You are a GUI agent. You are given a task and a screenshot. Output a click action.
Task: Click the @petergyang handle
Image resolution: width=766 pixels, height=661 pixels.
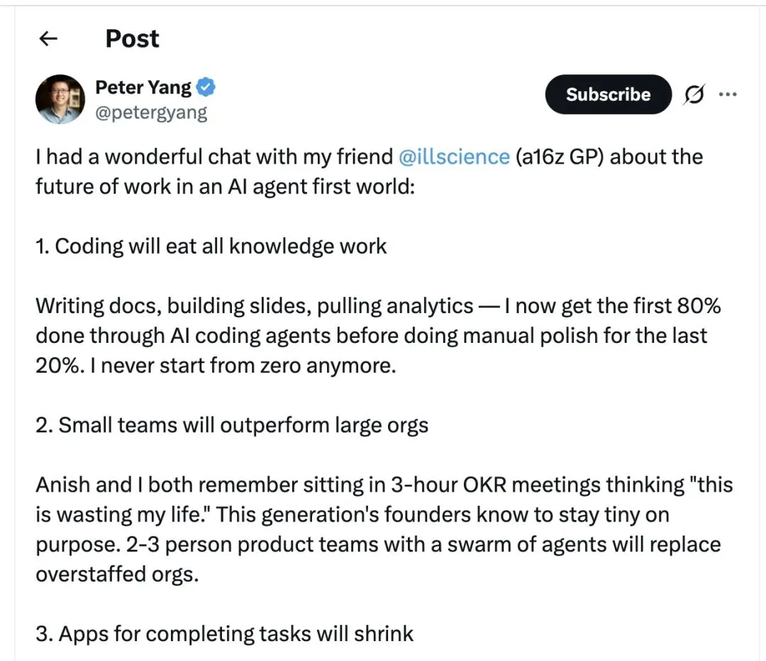pyautogui.click(x=151, y=113)
